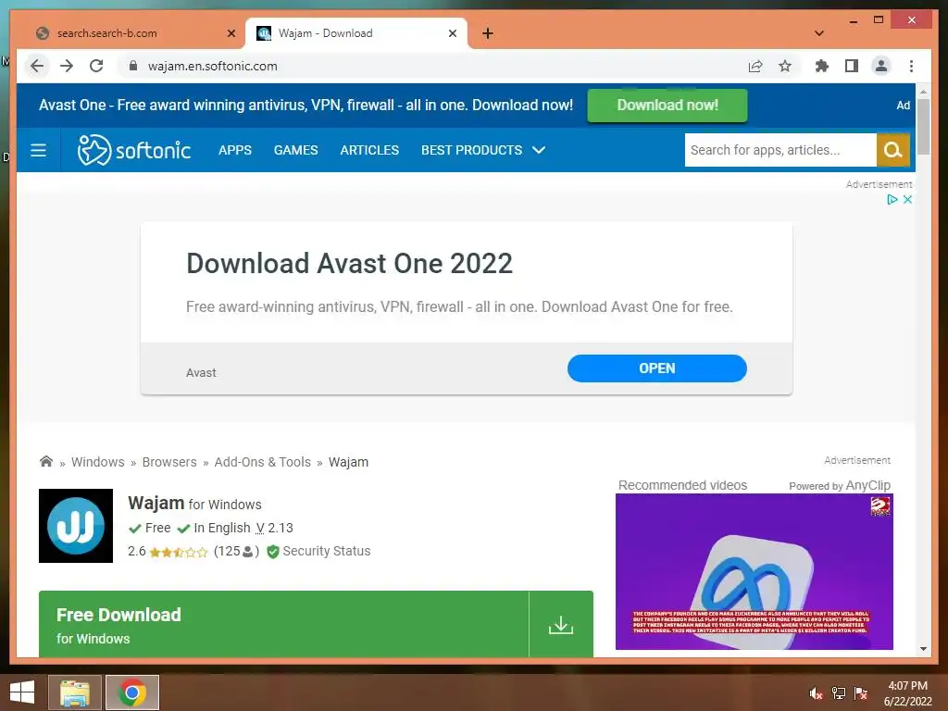This screenshot has height=711, width=948.
Task: Close the Wajam - Download tab
Action: point(452,33)
